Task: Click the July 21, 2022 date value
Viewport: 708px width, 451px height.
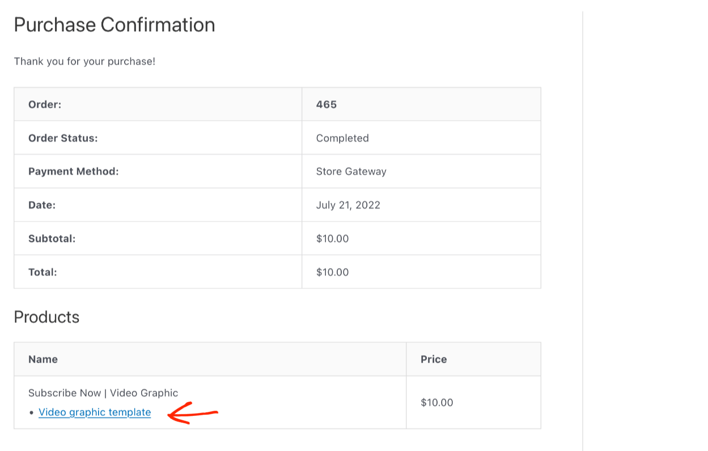Action: 347,205
